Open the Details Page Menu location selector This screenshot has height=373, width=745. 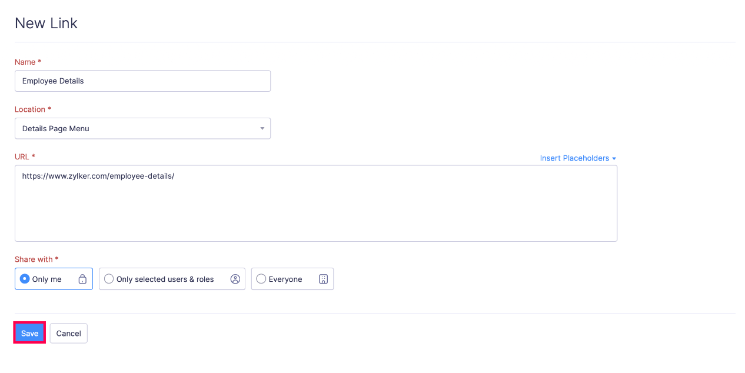[142, 128]
